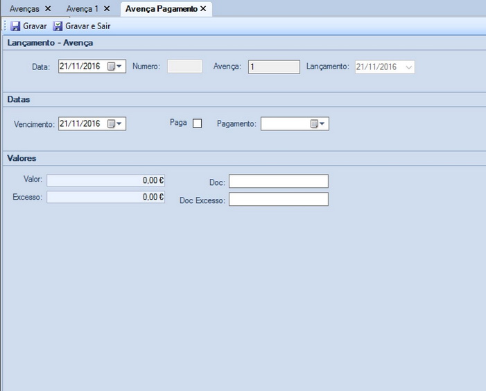Switch to the Avenças tab
This screenshot has width=486, height=391.
[24, 9]
